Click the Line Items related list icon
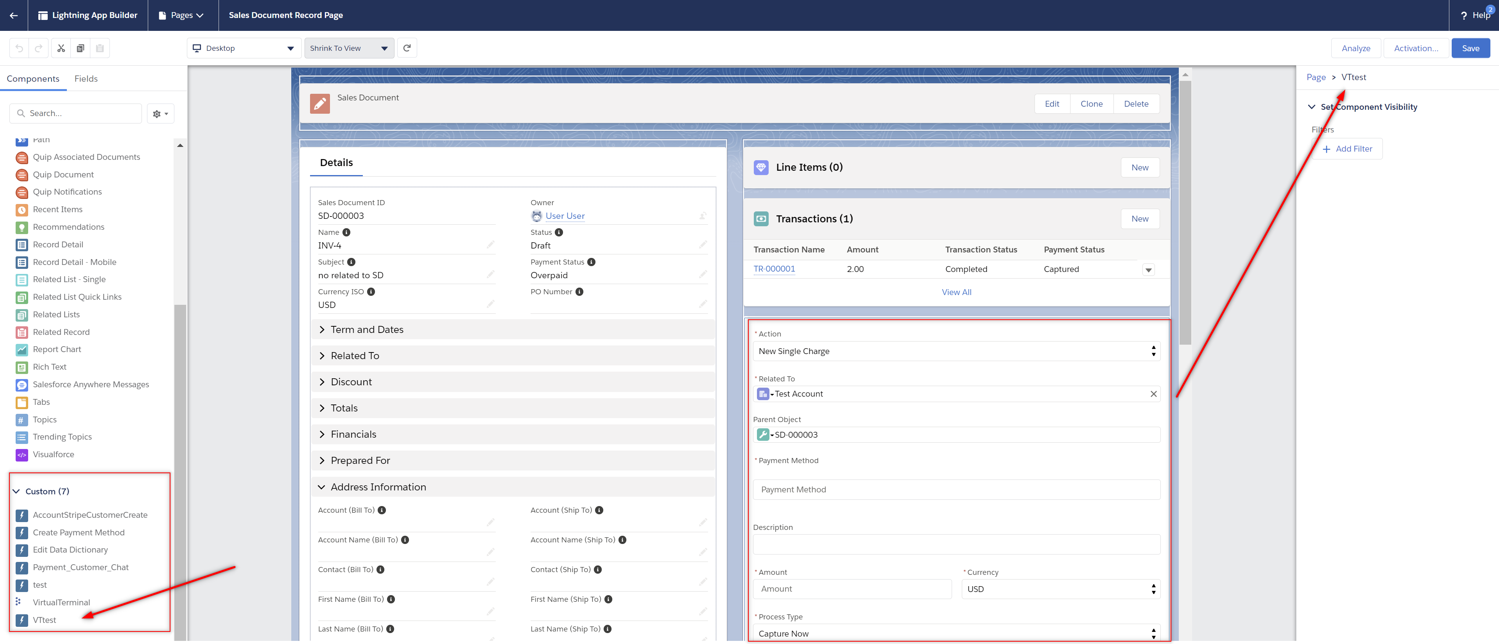This screenshot has width=1499, height=644. [760, 168]
